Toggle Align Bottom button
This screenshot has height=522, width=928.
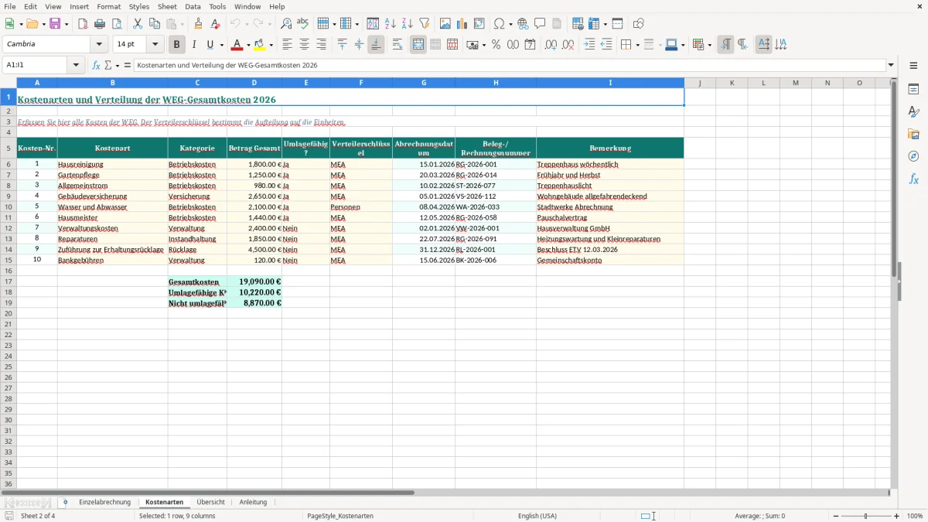(376, 45)
